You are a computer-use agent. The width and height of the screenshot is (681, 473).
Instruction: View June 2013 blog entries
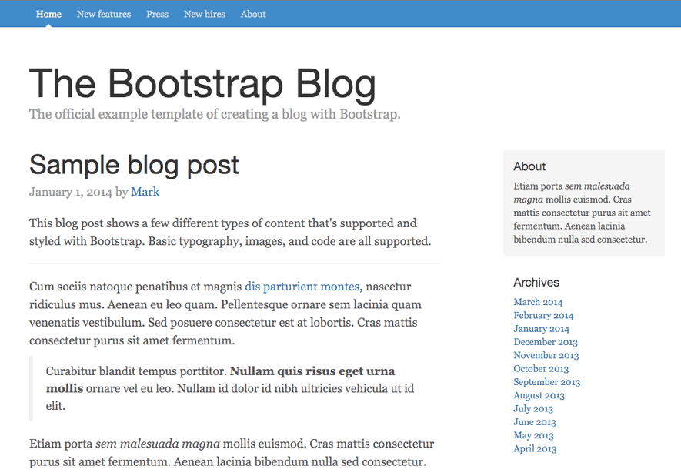tap(534, 422)
